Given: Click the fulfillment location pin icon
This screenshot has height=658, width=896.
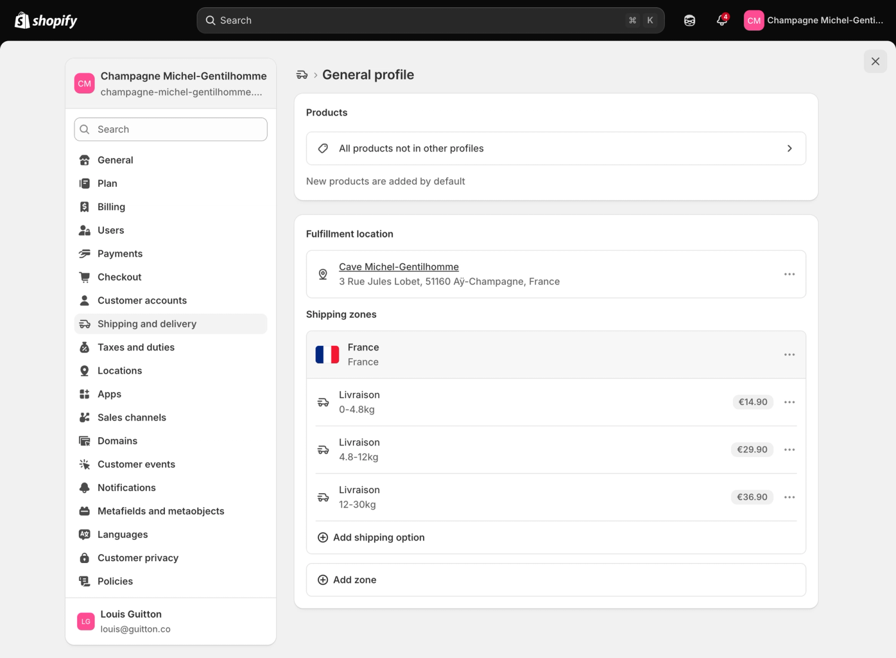Looking at the screenshot, I should click(323, 274).
